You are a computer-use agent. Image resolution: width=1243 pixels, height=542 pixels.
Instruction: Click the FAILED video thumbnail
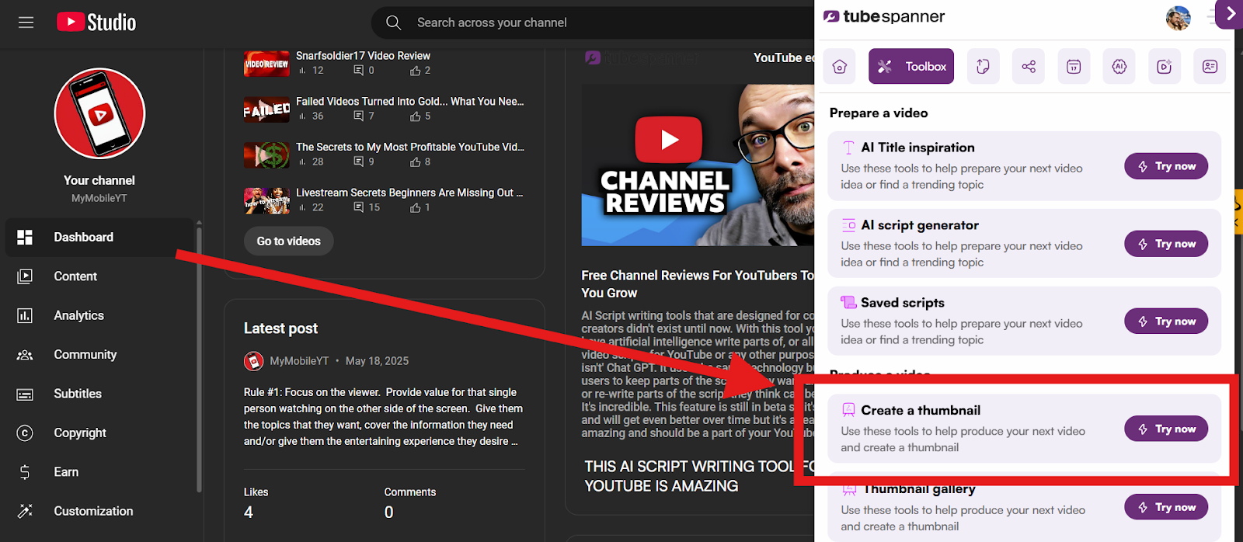coord(266,109)
